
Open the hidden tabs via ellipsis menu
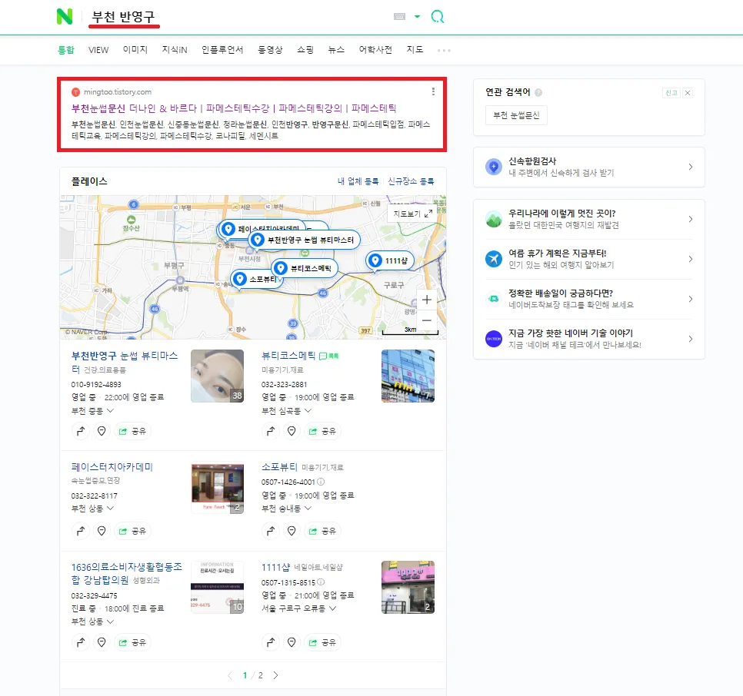click(x=443, y=48)
